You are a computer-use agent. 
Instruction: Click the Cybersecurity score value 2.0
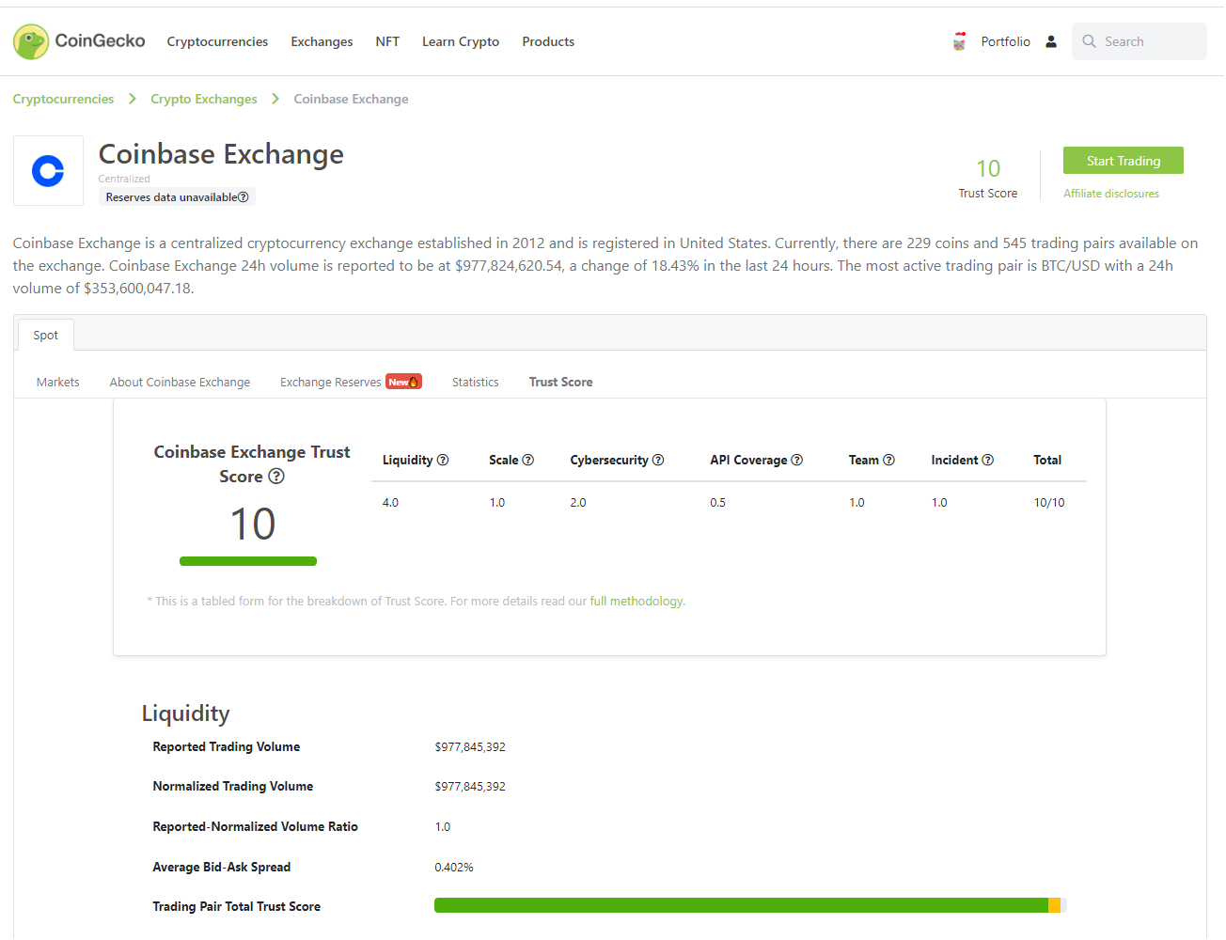(x=578, y=503)
